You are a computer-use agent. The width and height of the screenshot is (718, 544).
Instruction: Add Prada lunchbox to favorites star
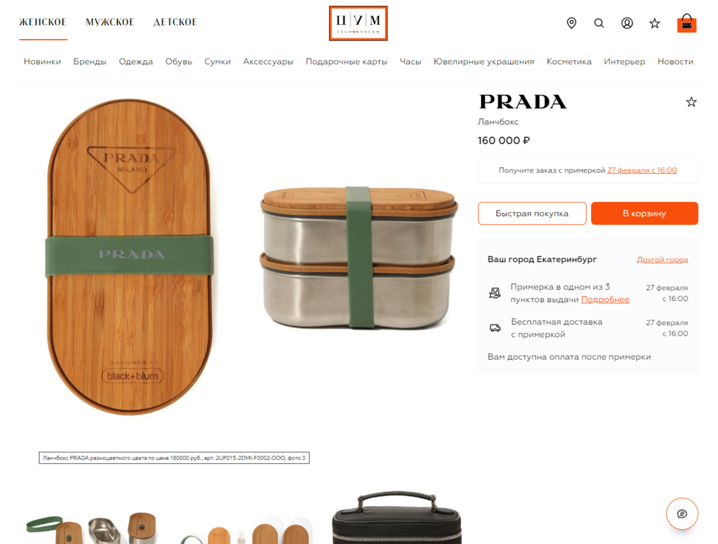692,102
